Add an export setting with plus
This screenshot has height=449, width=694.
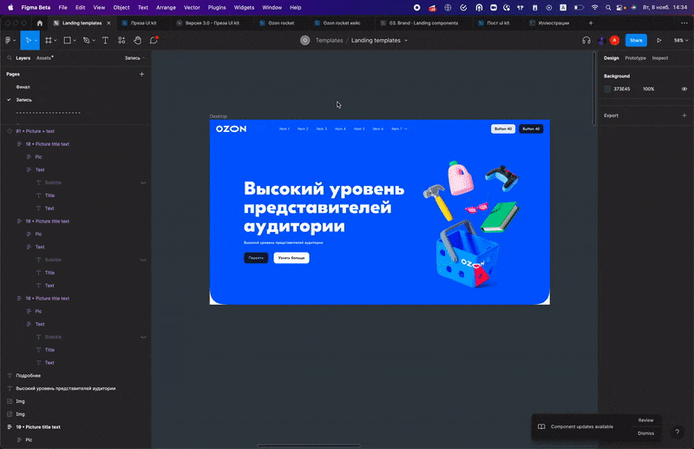(684, 116)
